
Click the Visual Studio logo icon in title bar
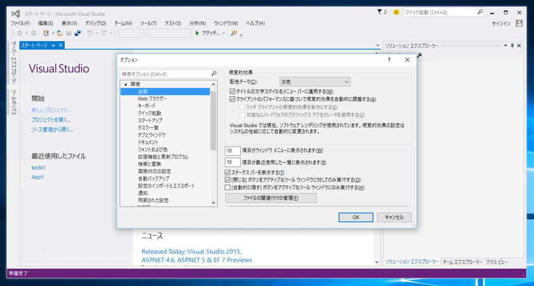(x=15, y=13)
